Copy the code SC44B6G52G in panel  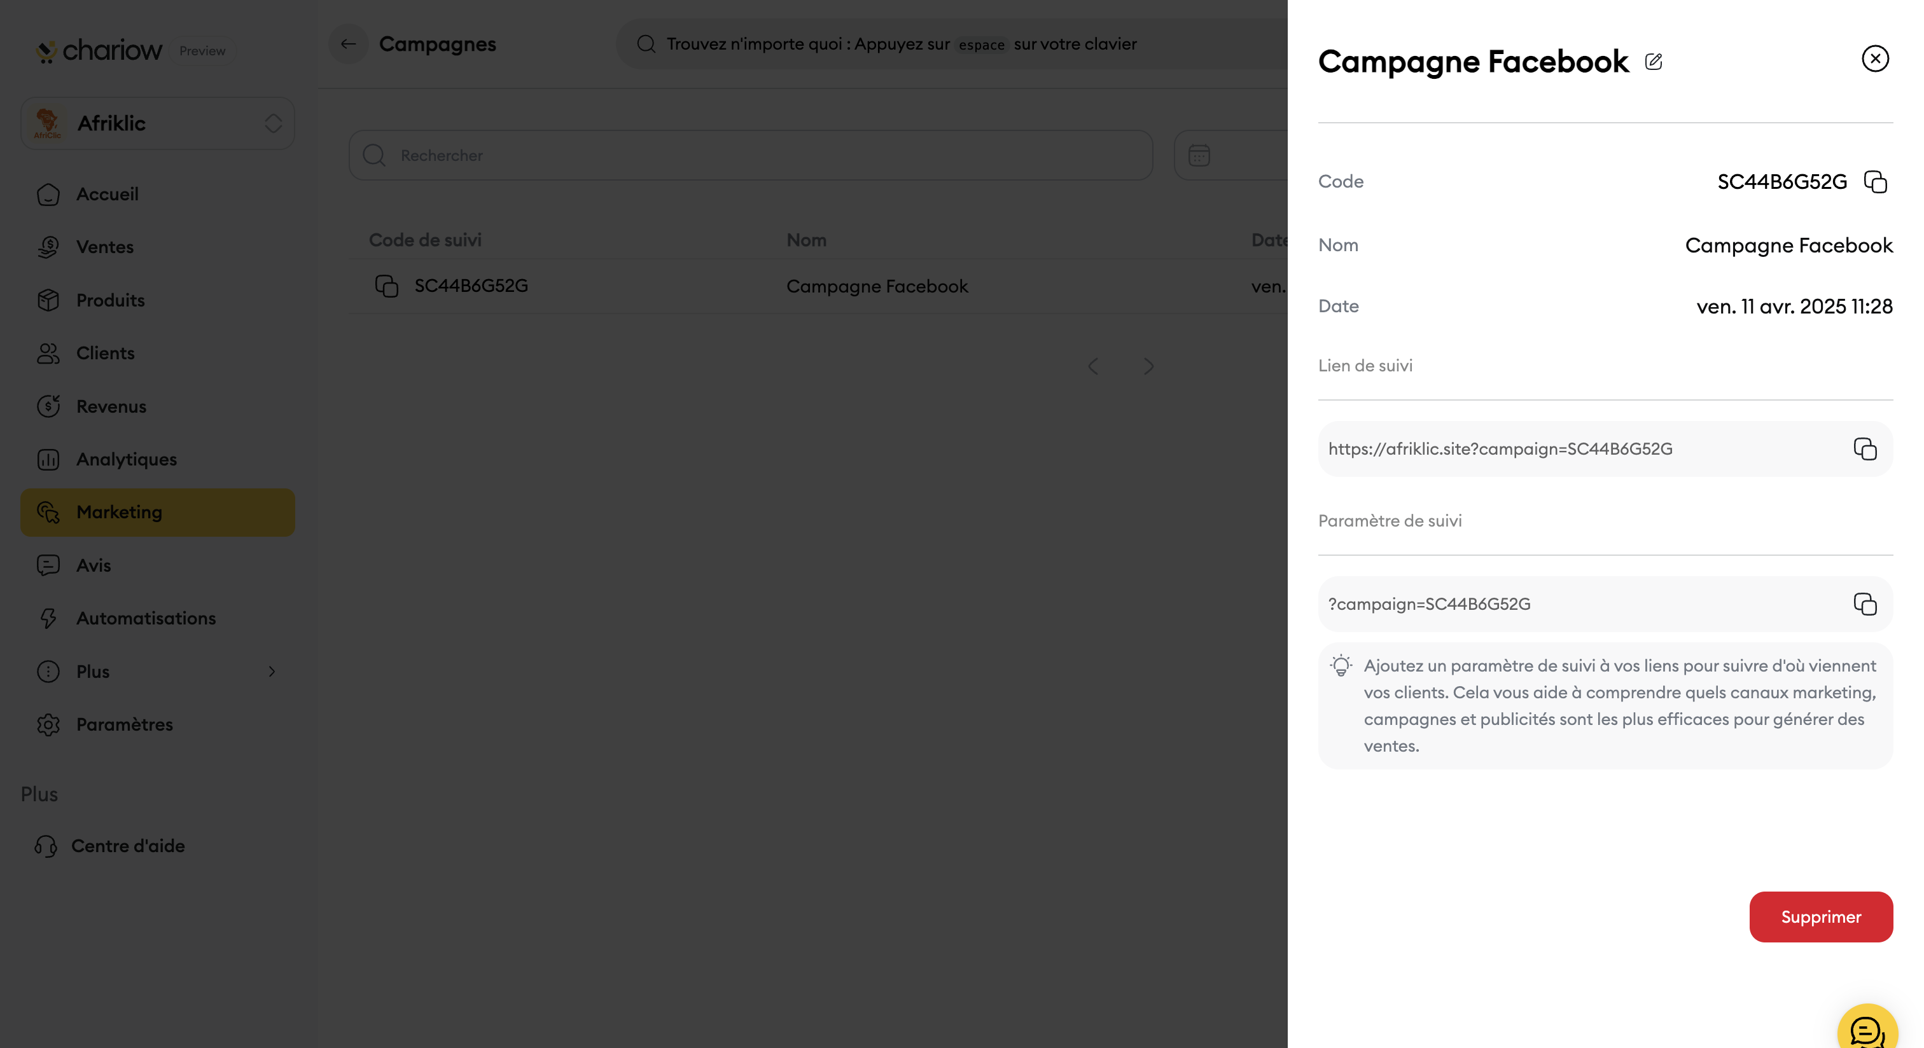[x=1876, y=181]
